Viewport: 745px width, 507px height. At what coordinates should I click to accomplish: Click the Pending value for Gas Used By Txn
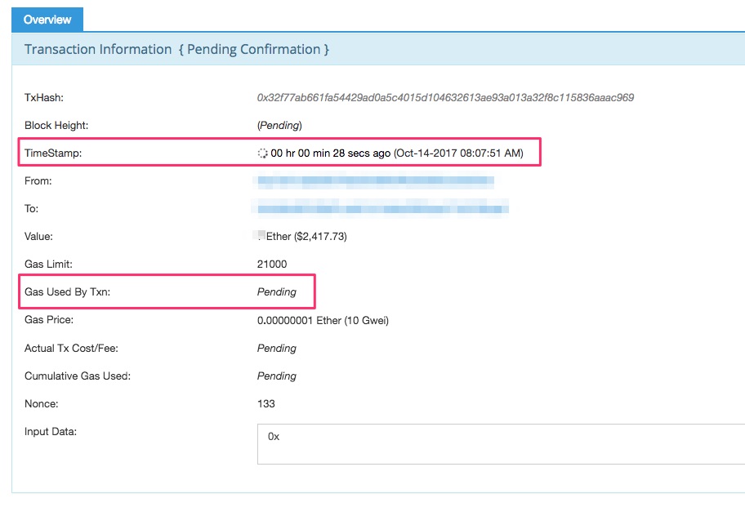(x=277, y=291)
